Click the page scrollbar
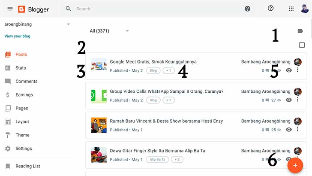 click(x=311, y=28)
